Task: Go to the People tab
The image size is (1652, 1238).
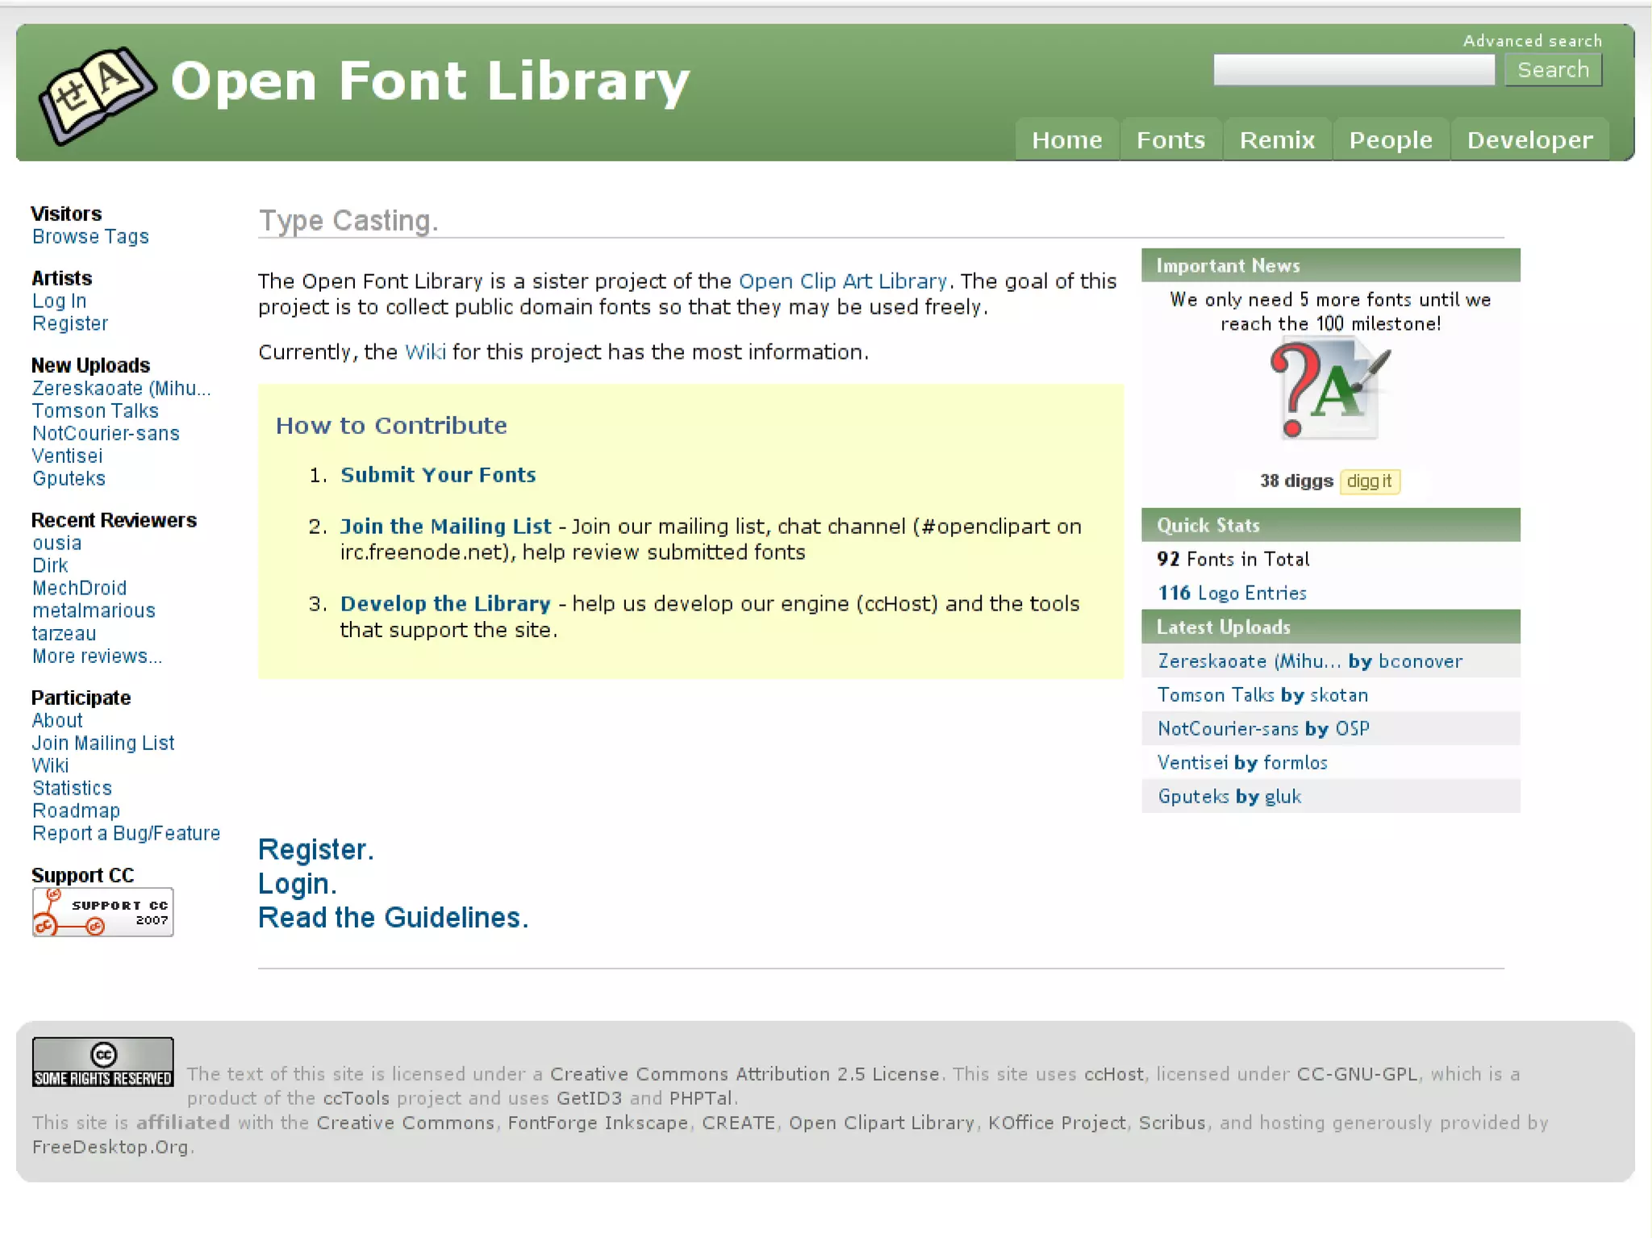Action: (x=1390, y=140)
